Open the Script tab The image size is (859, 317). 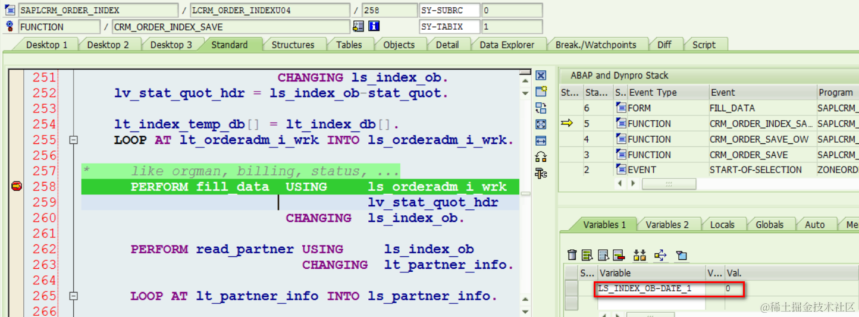[704, 45]
